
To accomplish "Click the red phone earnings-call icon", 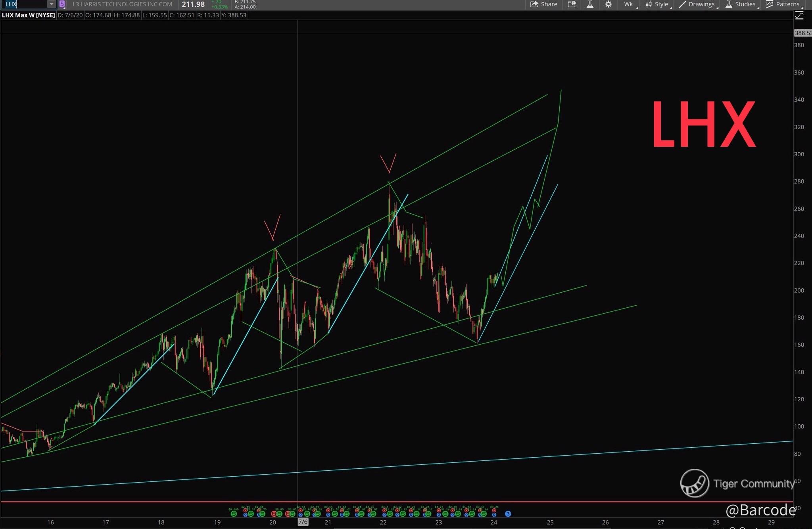I will point(274,514).
